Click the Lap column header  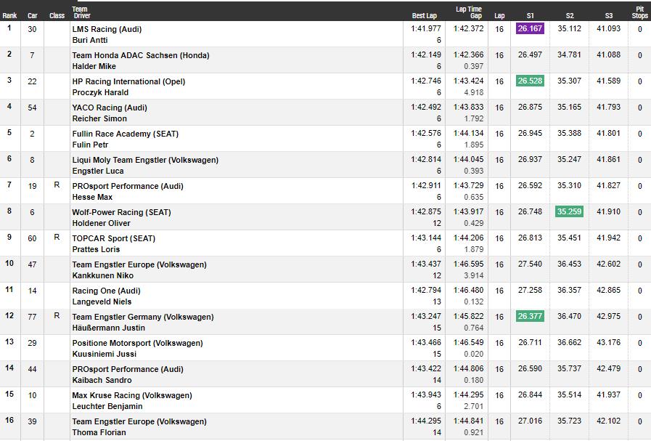click(499, 16)
